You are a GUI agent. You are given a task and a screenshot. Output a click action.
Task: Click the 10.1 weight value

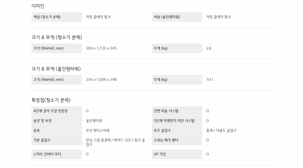(x=210, y=79)
